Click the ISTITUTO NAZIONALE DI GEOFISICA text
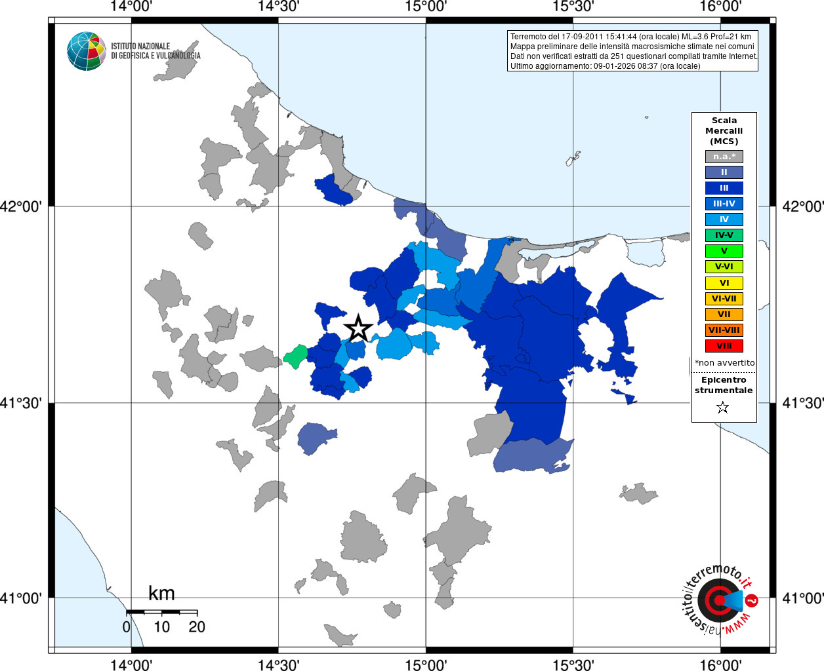 (x=155, y=51)
